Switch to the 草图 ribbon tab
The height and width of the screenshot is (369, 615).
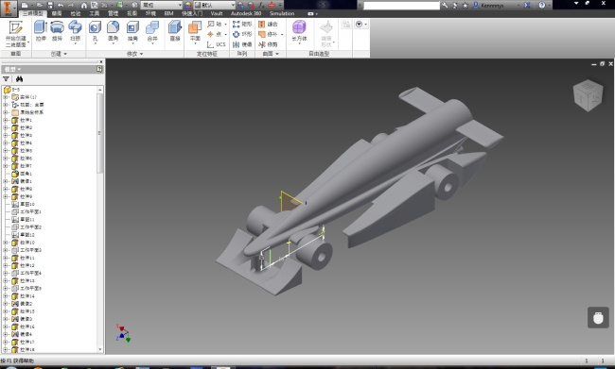click(x=57, y=13)
